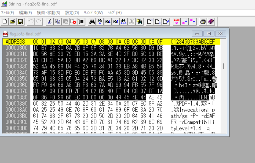
Task: Click byte AE in row 00000380
Action: pos(151,97)
